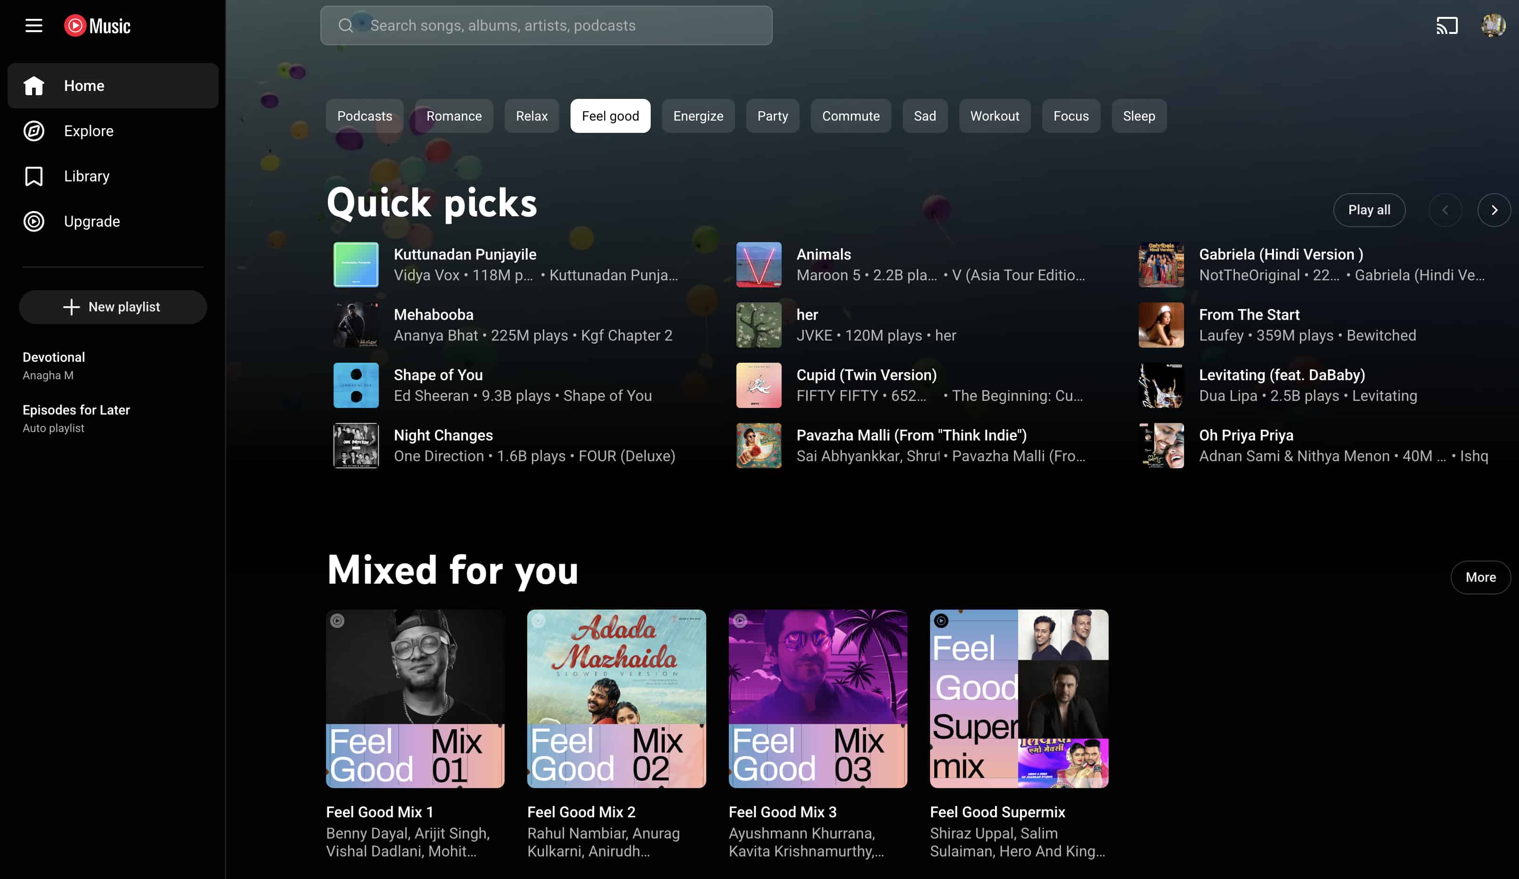Select the Energize mood chip
Screen dimensions: 1519x879
coord(698,116)
